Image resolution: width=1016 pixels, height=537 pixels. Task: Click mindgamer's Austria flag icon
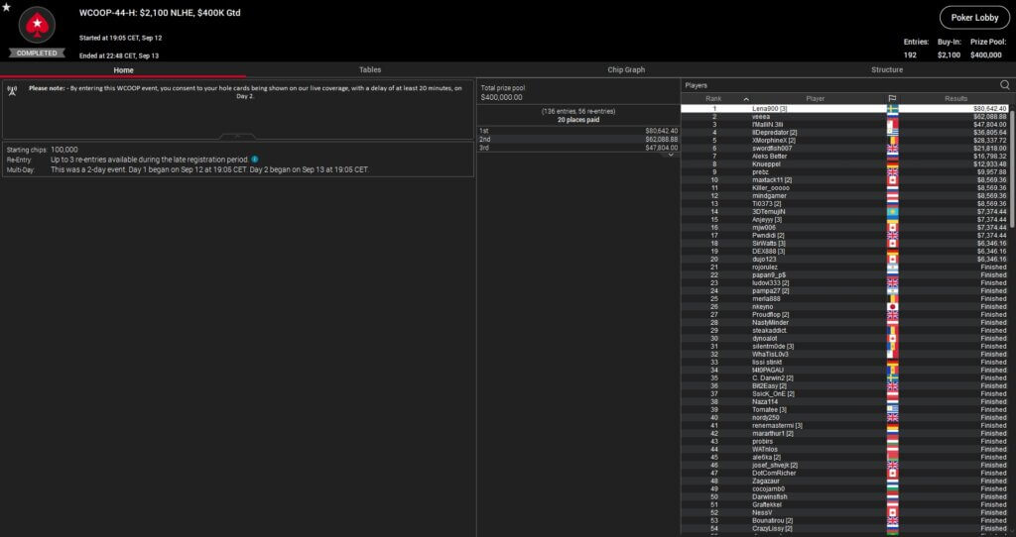click(892, 196)
